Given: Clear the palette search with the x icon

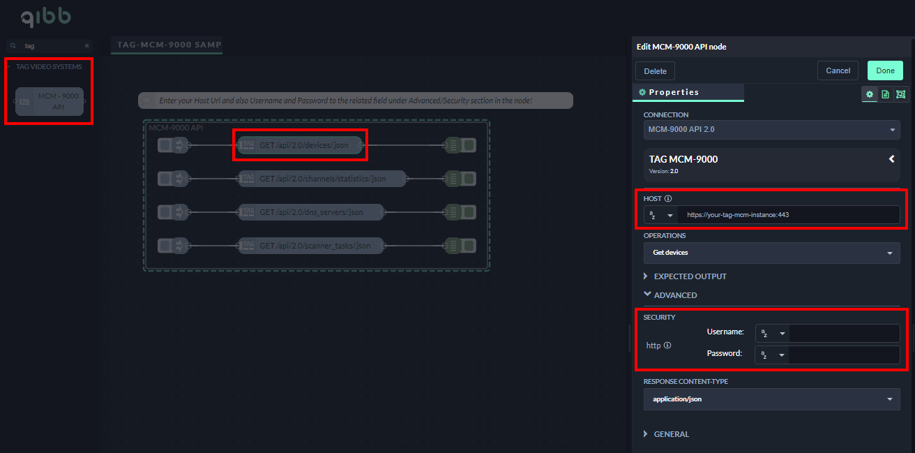Looking at the screenshot, I should point(86,45).
